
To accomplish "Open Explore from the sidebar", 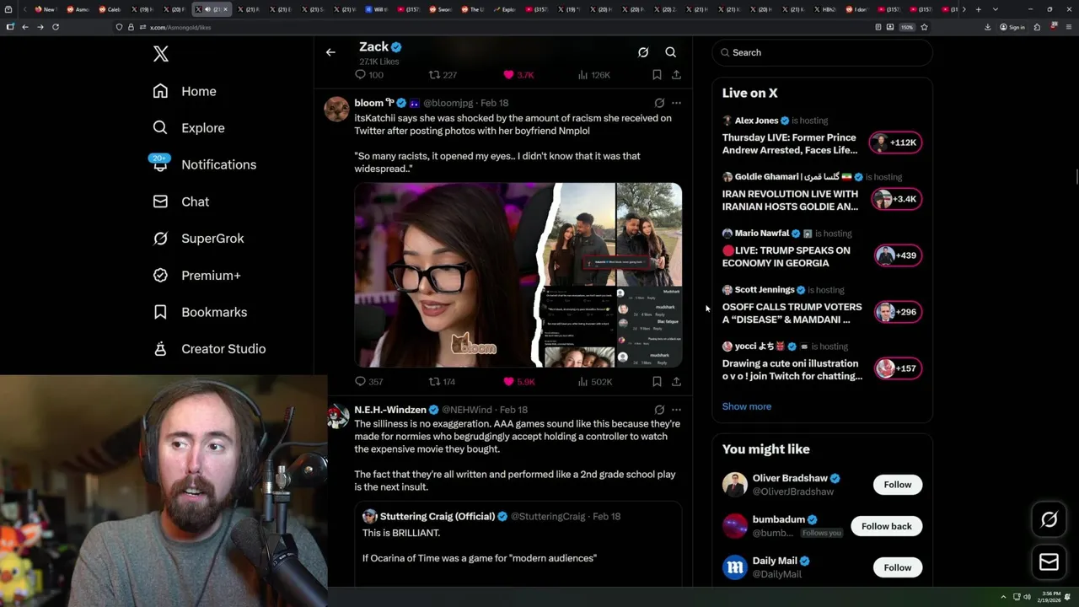I will (x=189, y=128).
